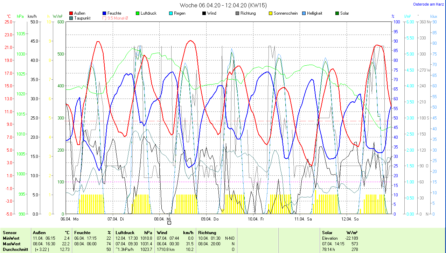Select the 06.04. Mo date label
The height and width of the screenshot is (253, 446).
click(x=70, y=219)
